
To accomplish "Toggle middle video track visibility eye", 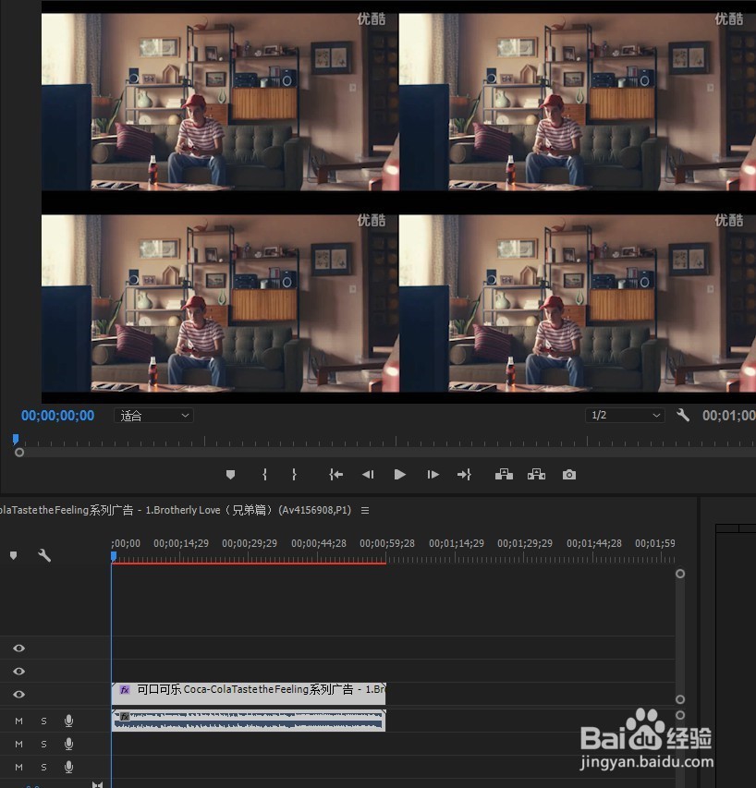I will [x=19, y=672].
